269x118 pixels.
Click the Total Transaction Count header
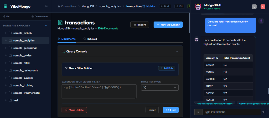tap(237, 58)
